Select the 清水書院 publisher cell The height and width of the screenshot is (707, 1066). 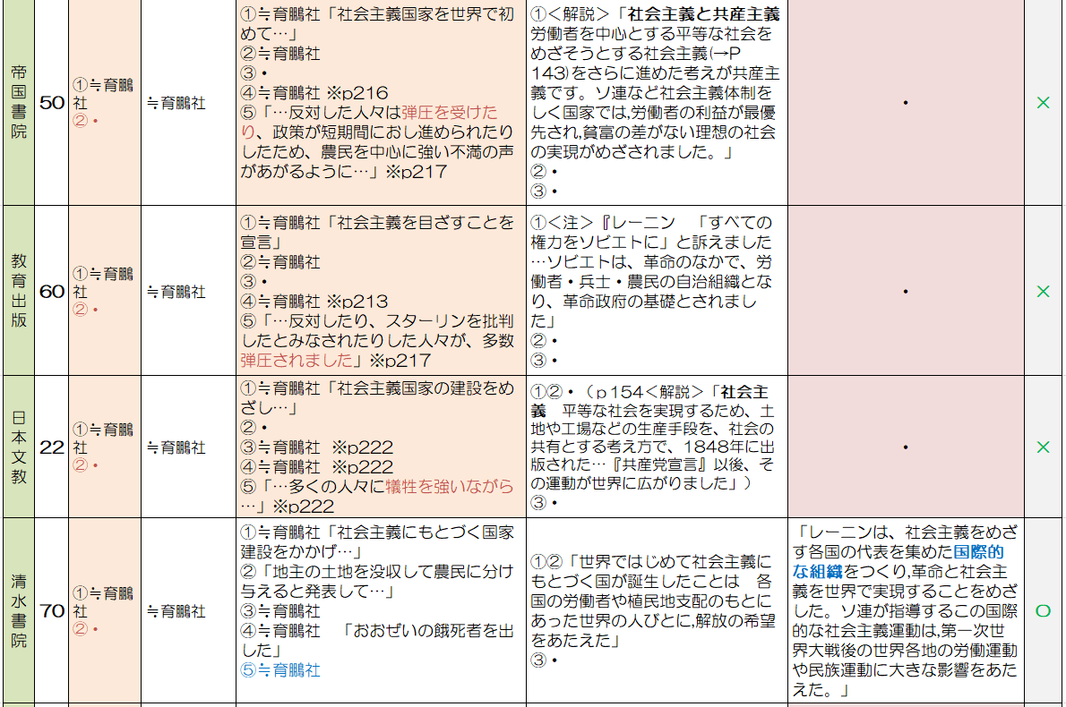[19, 610]
